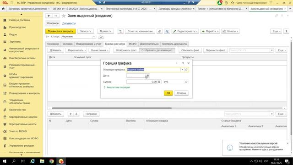Open calculator for Сумма field
This screenshot has width=293, height=165.
coord(159,82)
